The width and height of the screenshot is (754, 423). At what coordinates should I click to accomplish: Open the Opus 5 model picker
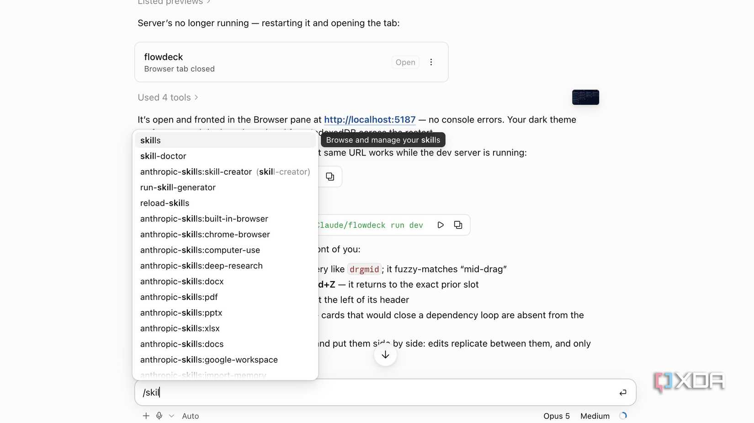(557, 416)
